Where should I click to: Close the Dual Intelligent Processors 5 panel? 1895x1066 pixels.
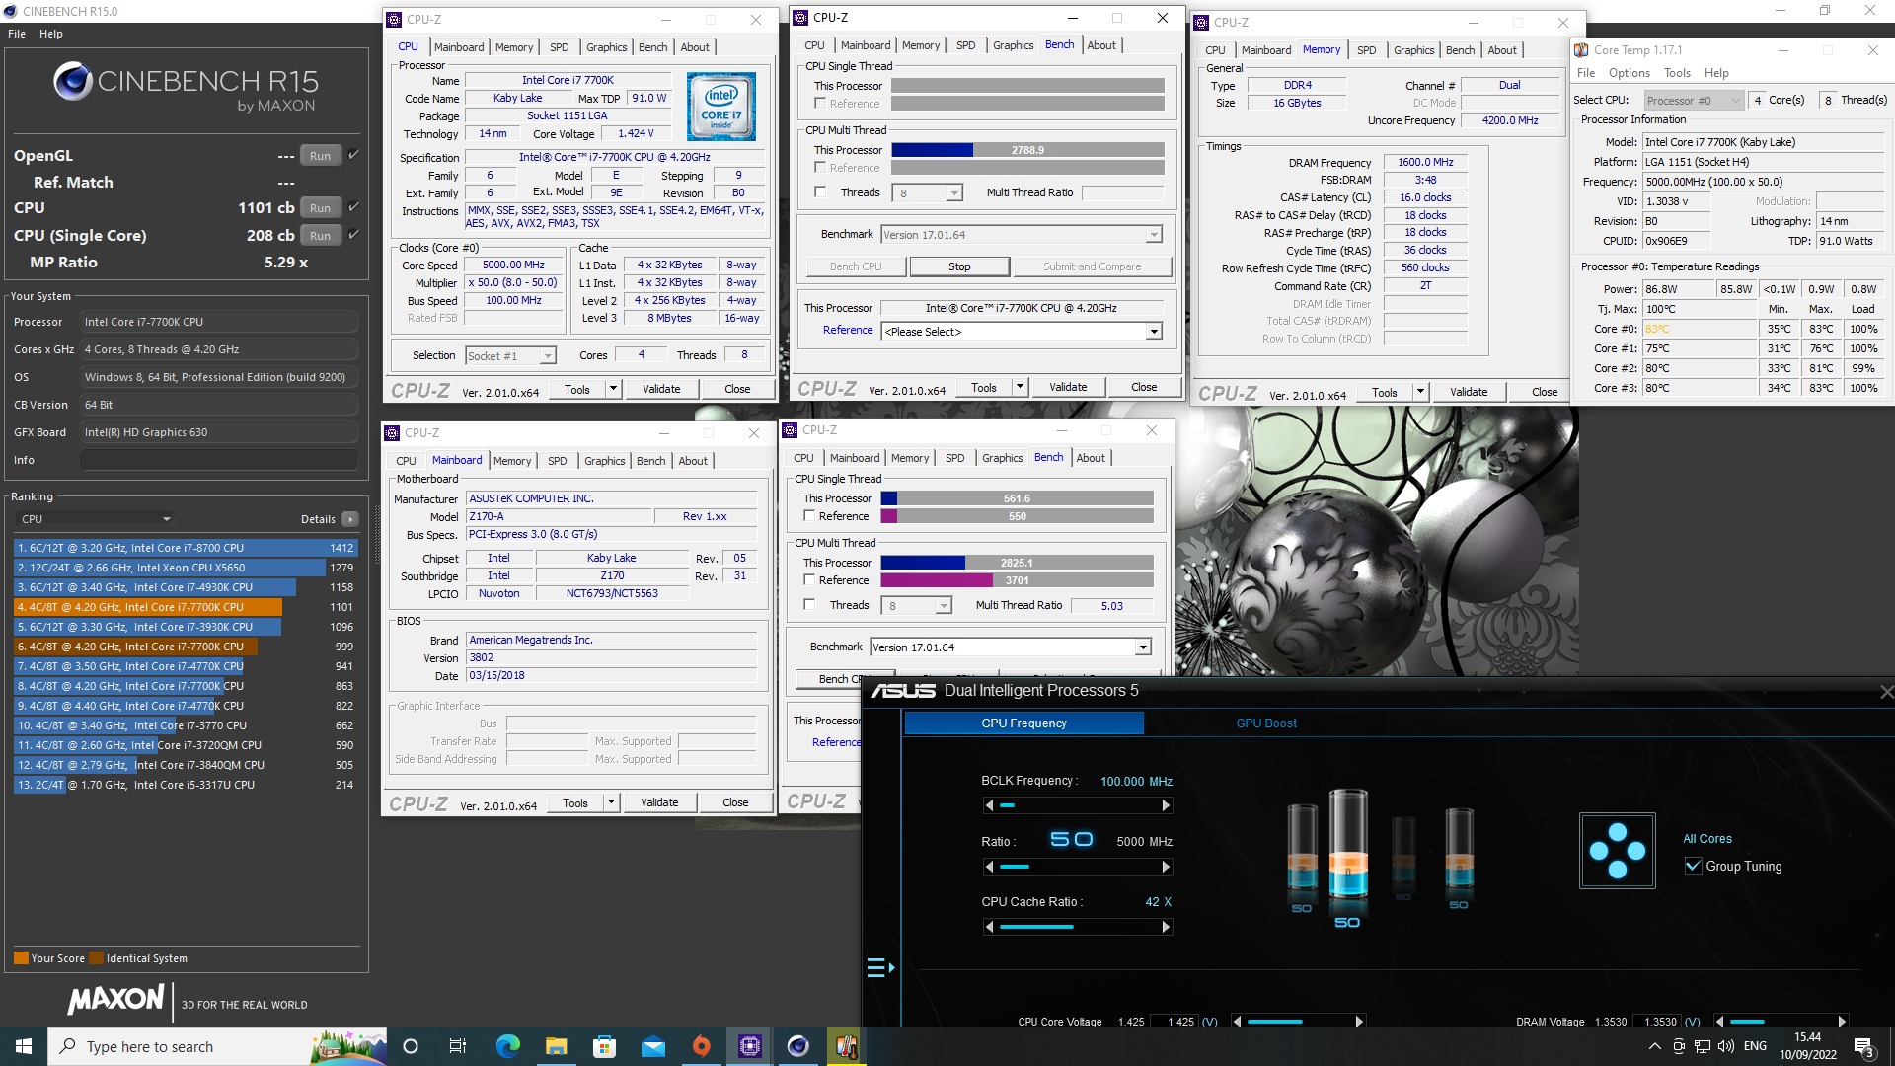click(1886, 692)
